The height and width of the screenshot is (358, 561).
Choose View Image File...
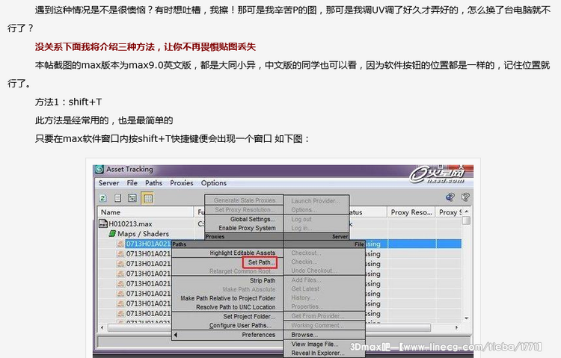coord(315,344)
